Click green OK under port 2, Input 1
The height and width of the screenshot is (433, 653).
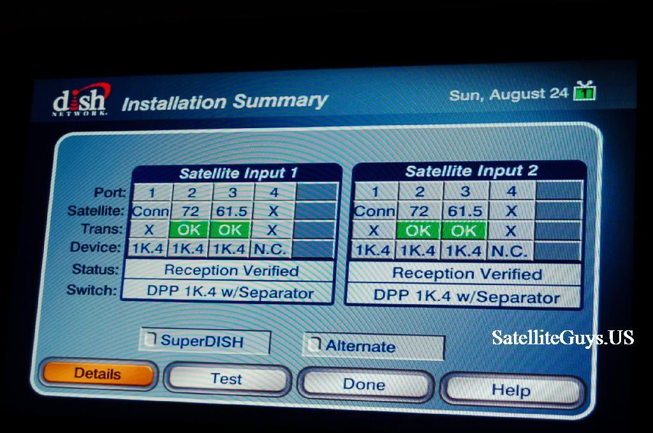click(x=189, y=230)
